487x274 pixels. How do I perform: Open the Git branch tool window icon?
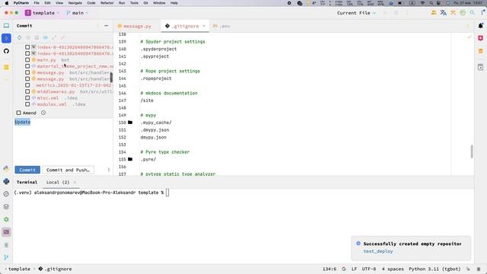tap(6, 257)
